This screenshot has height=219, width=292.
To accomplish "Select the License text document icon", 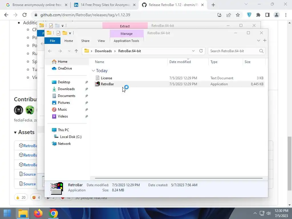I will [98, 78].
